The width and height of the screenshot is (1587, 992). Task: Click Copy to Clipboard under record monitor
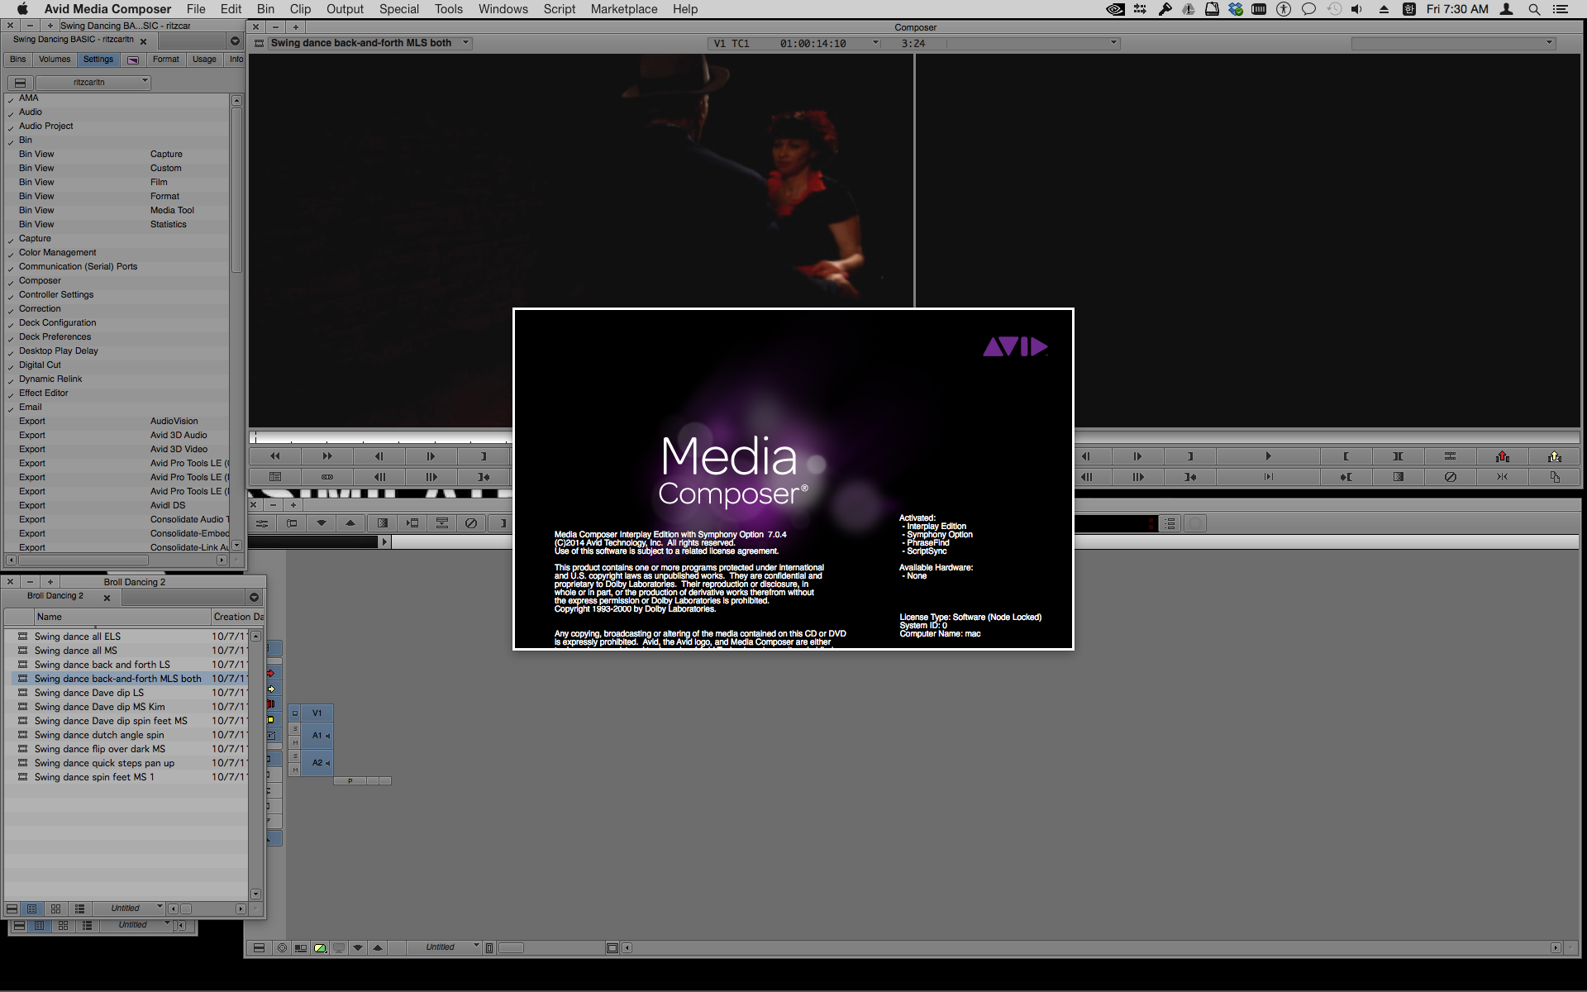pyautogui.click(x=1554, y=477)
